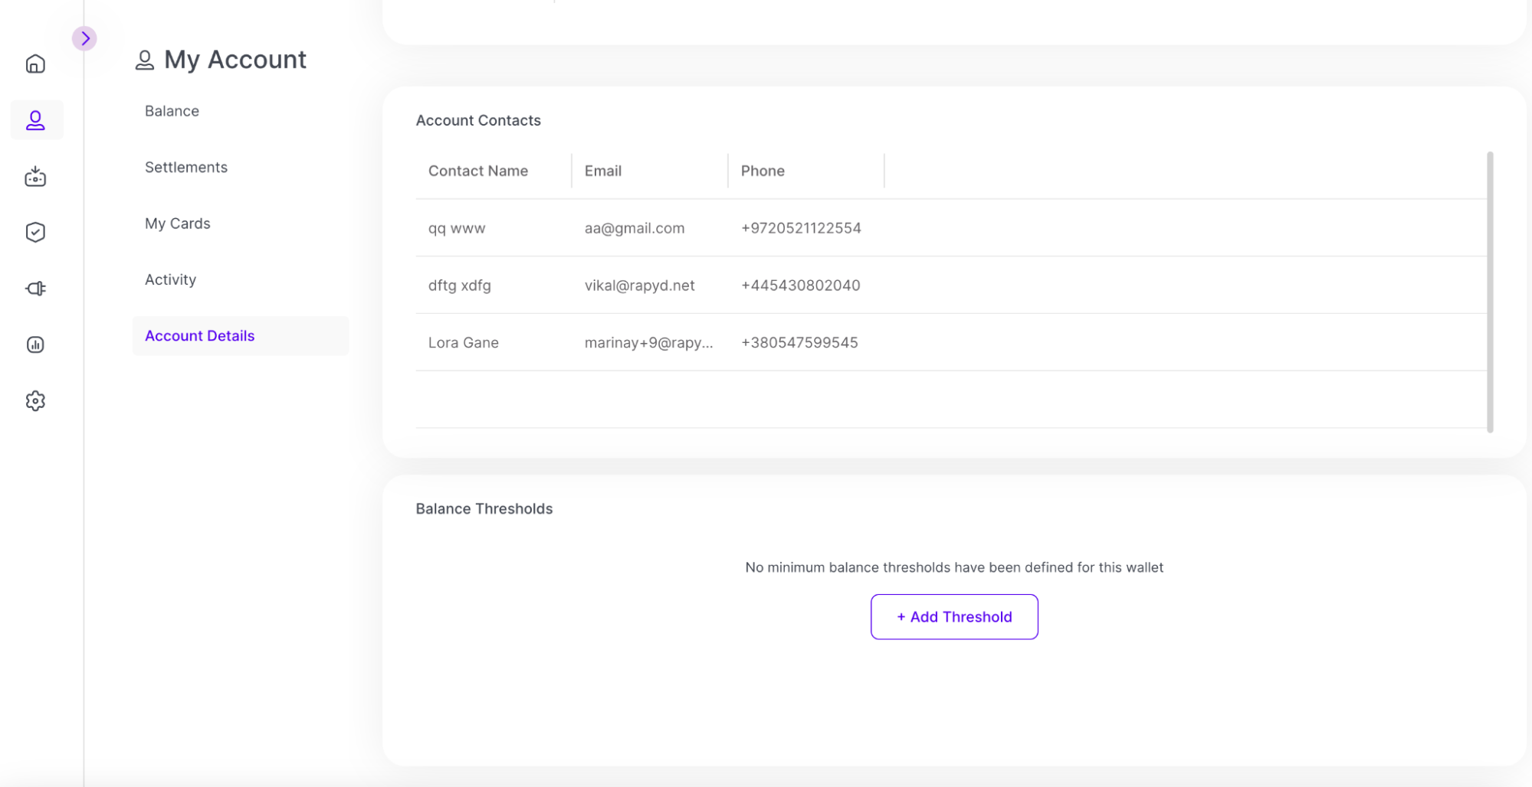Go to the Balance section
The image size is (1532, 787).
point(172,111)
